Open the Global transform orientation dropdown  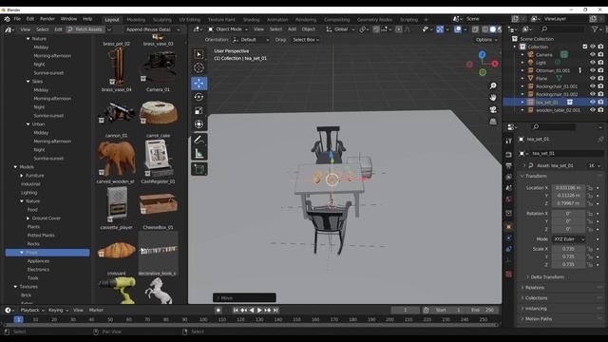pyautogui.click(x=340, y=29)
